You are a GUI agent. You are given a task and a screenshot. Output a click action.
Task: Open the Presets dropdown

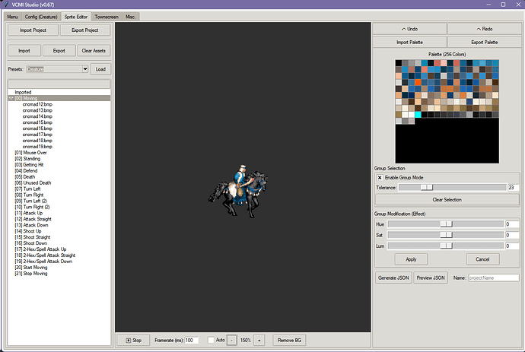pos(85,69)
